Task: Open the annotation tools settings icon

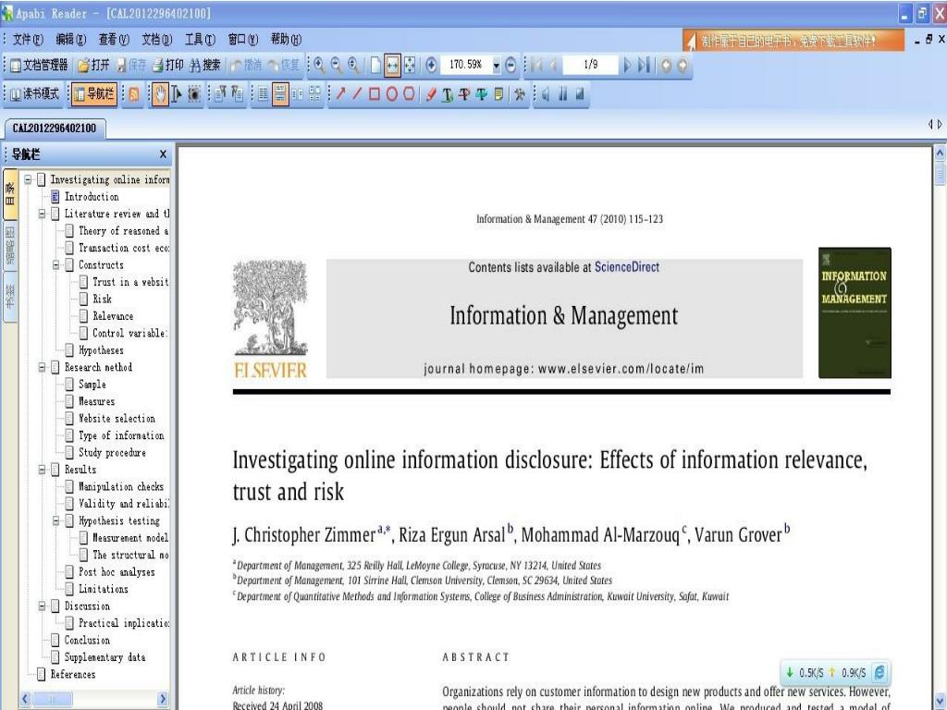Action: point(519,94)
